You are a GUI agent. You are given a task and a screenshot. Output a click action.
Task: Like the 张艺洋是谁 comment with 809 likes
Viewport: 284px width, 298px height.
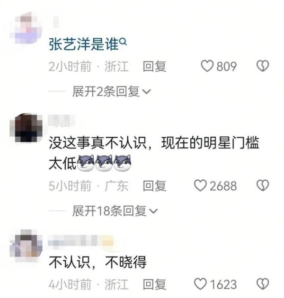coord(207,66)
